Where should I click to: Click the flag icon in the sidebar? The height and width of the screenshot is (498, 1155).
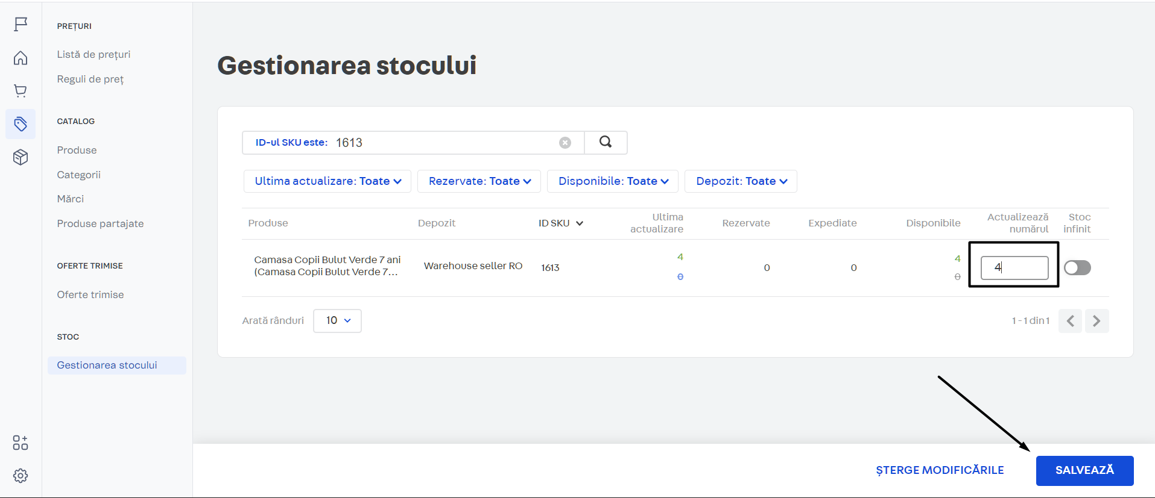pos(21,24)
